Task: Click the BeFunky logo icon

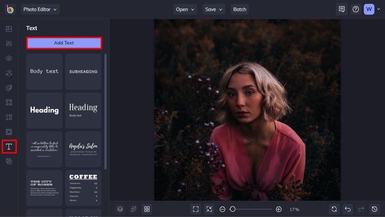Action: 10,9
